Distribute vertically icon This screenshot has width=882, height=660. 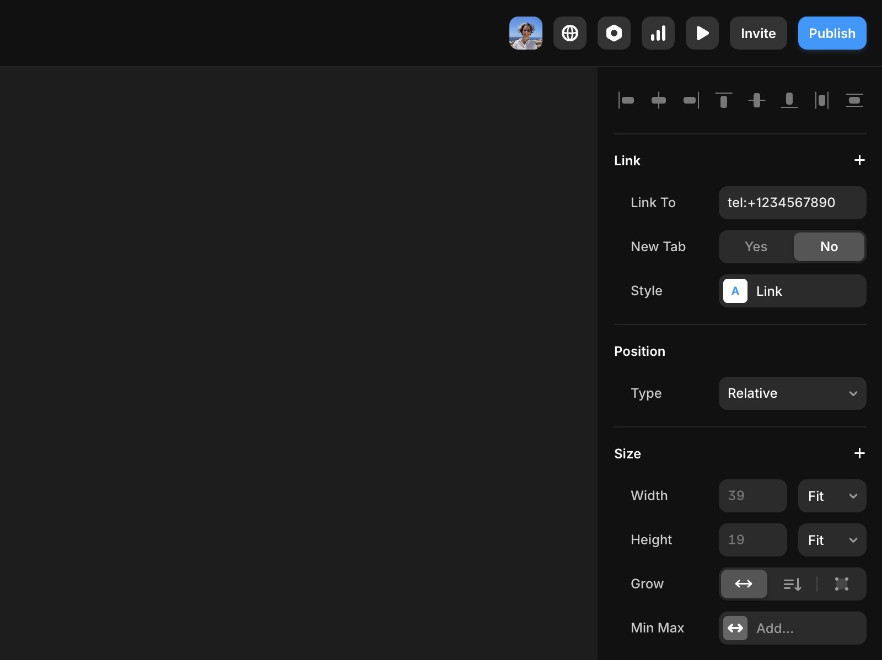tap(854, 100)
